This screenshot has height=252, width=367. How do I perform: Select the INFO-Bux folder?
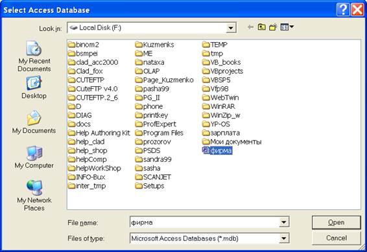(x=87, y=177)
